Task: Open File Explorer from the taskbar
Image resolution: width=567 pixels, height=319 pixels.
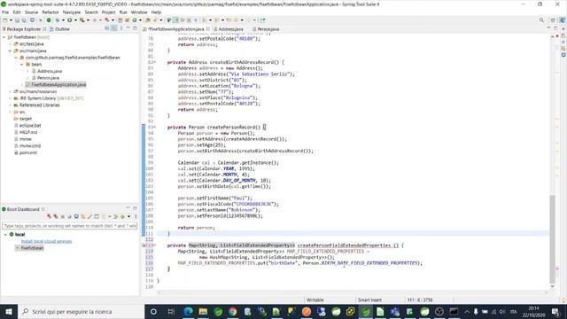Action: tap(203, 311)
